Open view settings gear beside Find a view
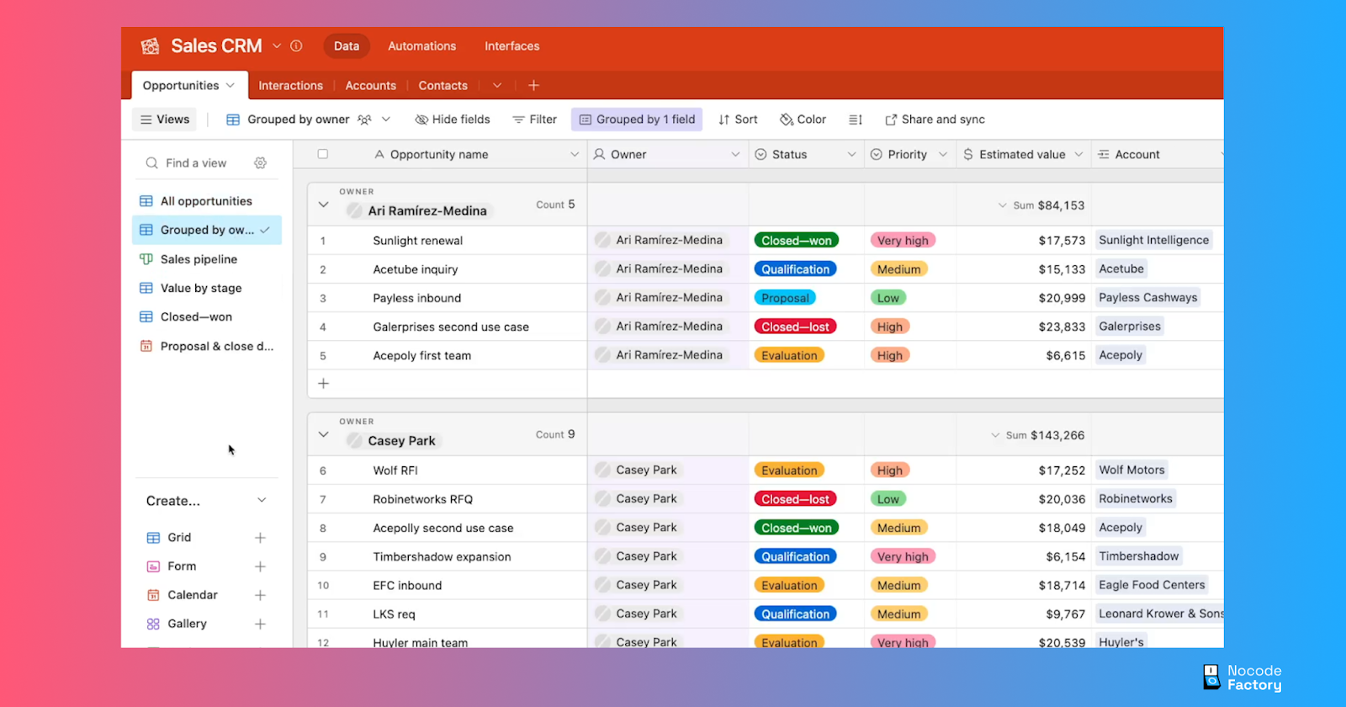 click(261, 163)
